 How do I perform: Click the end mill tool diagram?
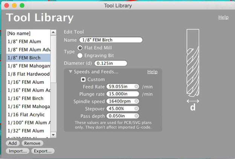pyautogui.click(x=192, y=68)
